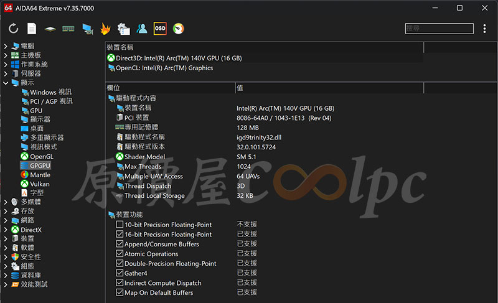Click the 裝置名稱 column header
This screenshot has width=498, height=303.
coord(264,47)
